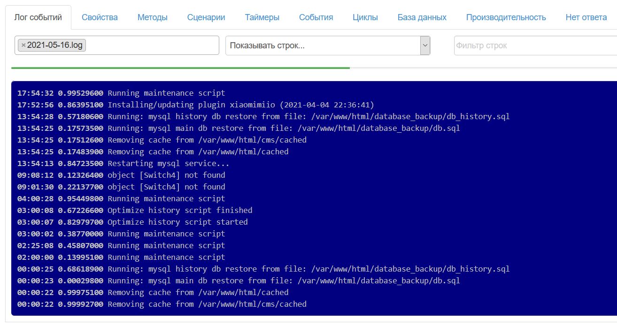The width and height of the screenshot is (617, 326).
Task: Select the Нет ответа tab
Action: pos(586,17)
